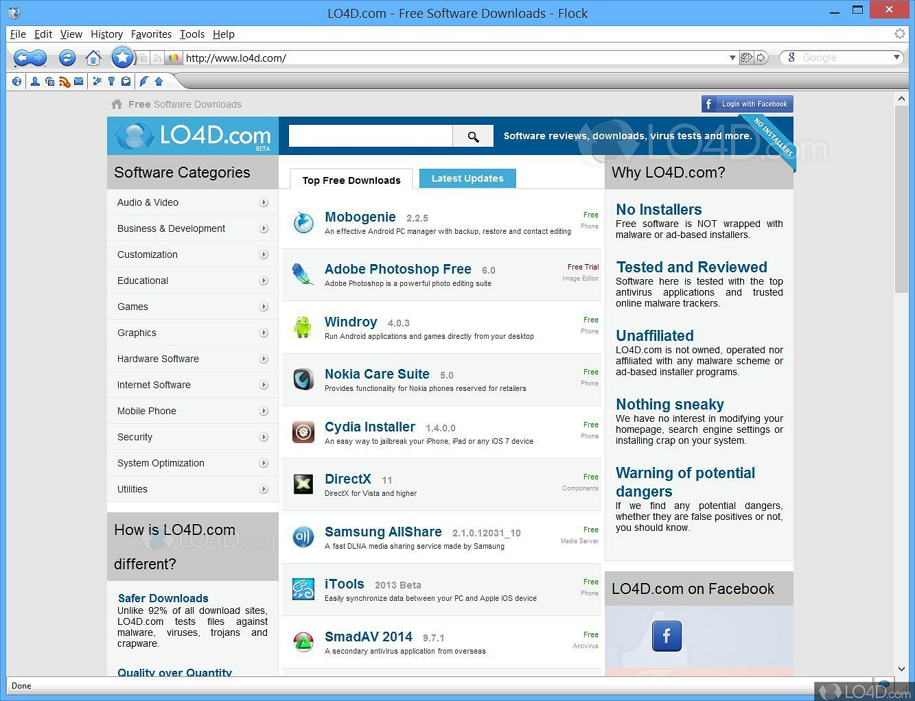This screenshot has width=915, height=701.
Task: Open the Favorites stars icon in Flock toolbar
Action: point(97,82)
